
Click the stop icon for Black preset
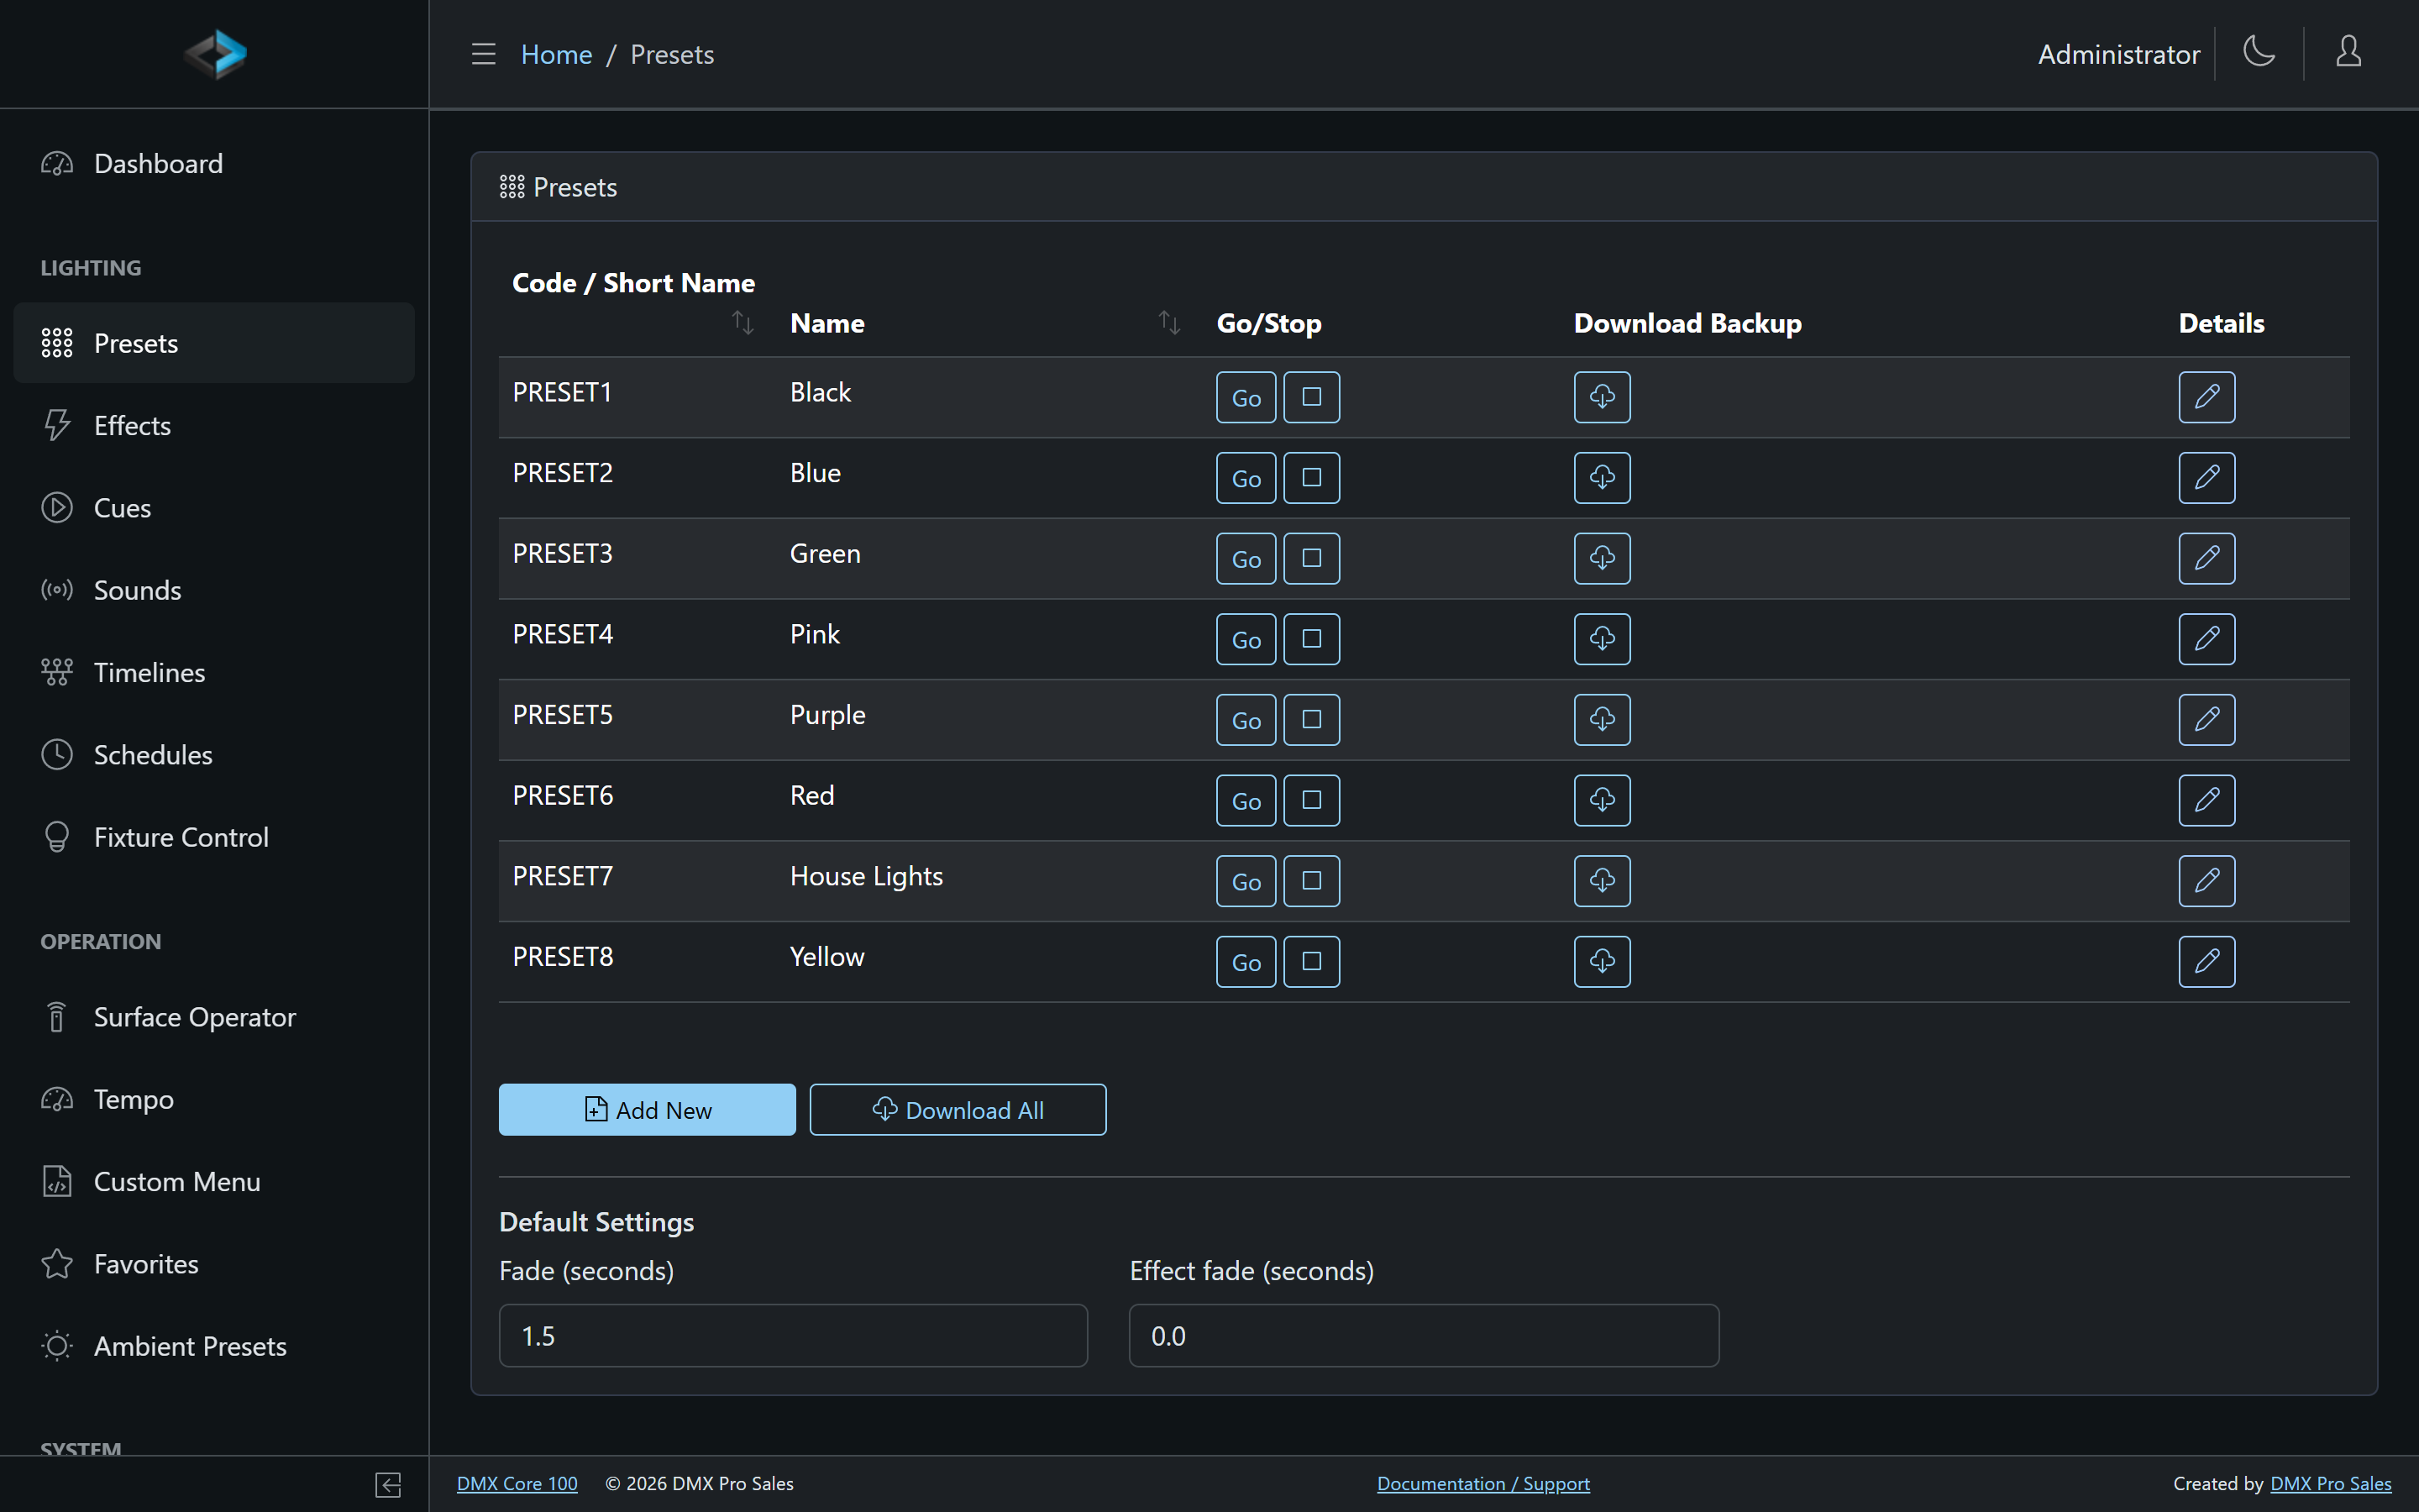click(1311, 397)
